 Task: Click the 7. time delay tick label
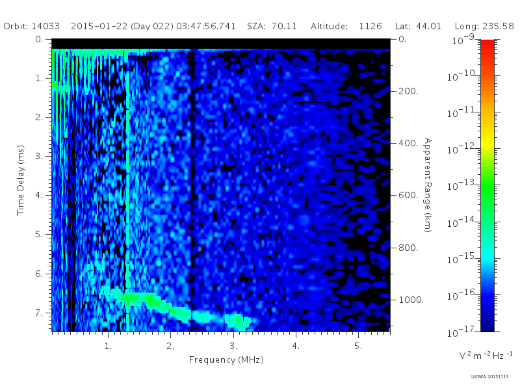coord(39,313)
